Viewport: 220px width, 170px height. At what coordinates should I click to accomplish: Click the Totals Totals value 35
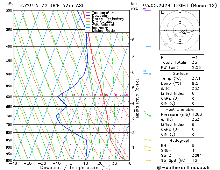point(194,62)
